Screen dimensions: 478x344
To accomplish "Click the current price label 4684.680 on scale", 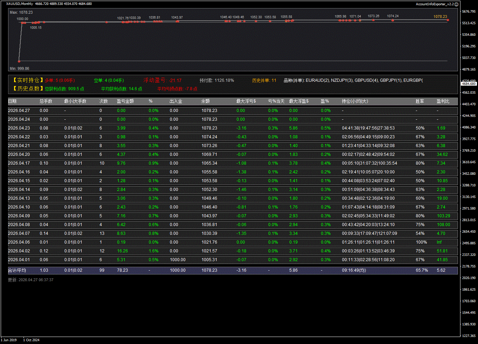I will 469,84.
